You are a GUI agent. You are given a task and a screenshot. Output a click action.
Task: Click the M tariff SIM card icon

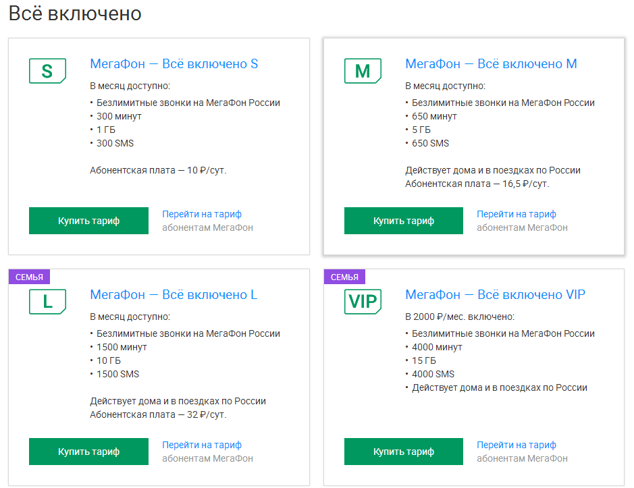[x=363, y=71]
